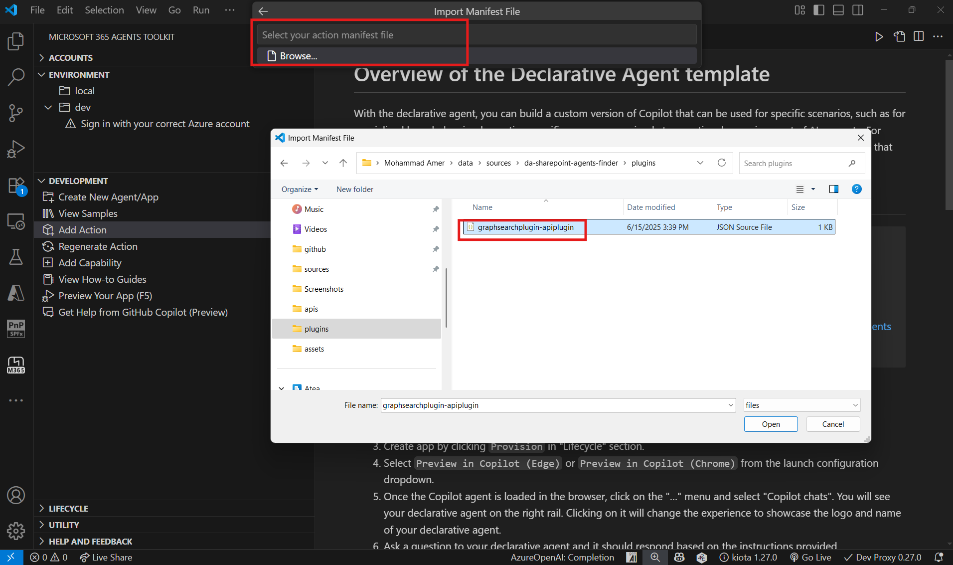This screenshot has width=953, height=565.
Task: Click the Run play icon in editor toolbar
Action: [x=879, y=36]
